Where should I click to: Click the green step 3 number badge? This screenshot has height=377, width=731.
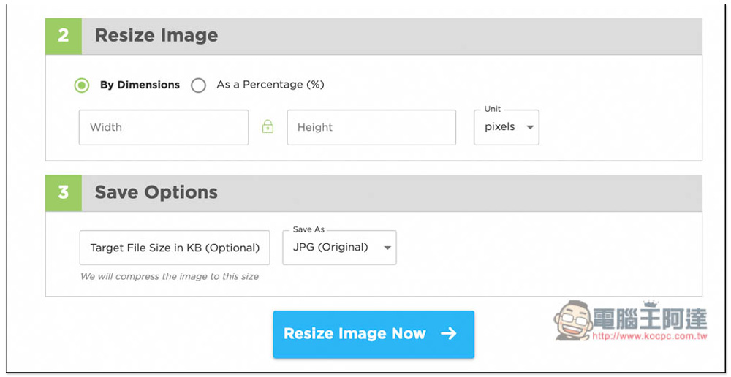coord(64,193)
